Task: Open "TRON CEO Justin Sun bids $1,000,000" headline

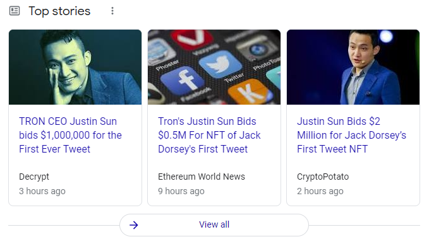Action: [x=70, y=135]
